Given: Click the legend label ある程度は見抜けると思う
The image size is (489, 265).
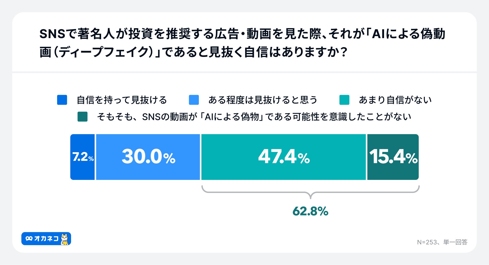Looking at the screenshot, I should click(x=263, y=100).
